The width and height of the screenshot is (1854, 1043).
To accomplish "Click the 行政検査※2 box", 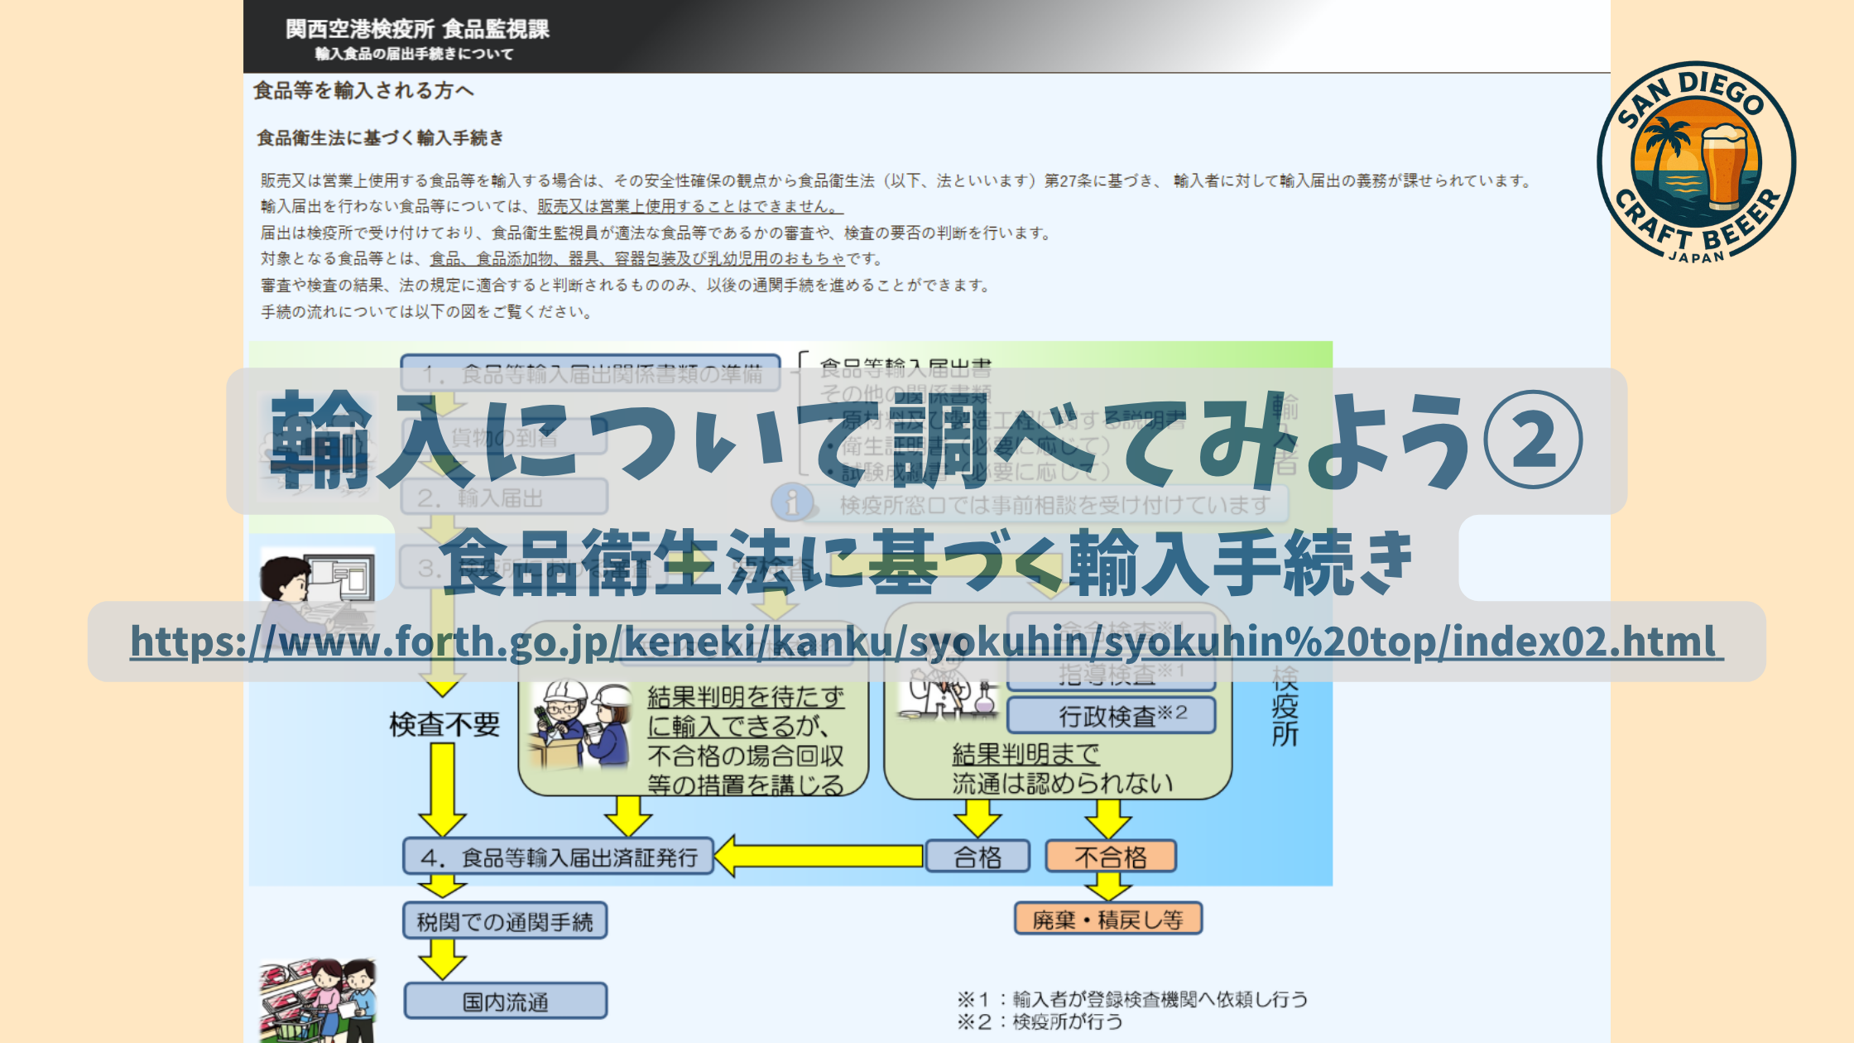I will pyautogui.click(x=1112, y=715).
